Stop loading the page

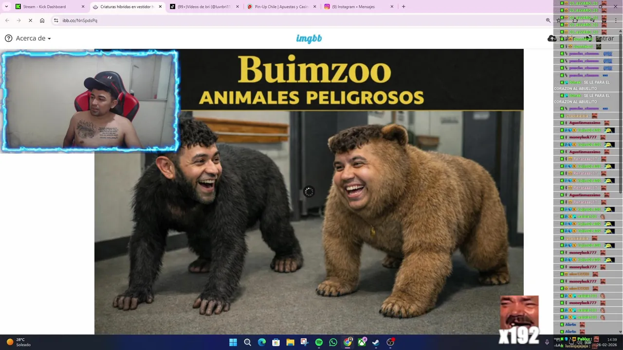click(30, 20)
